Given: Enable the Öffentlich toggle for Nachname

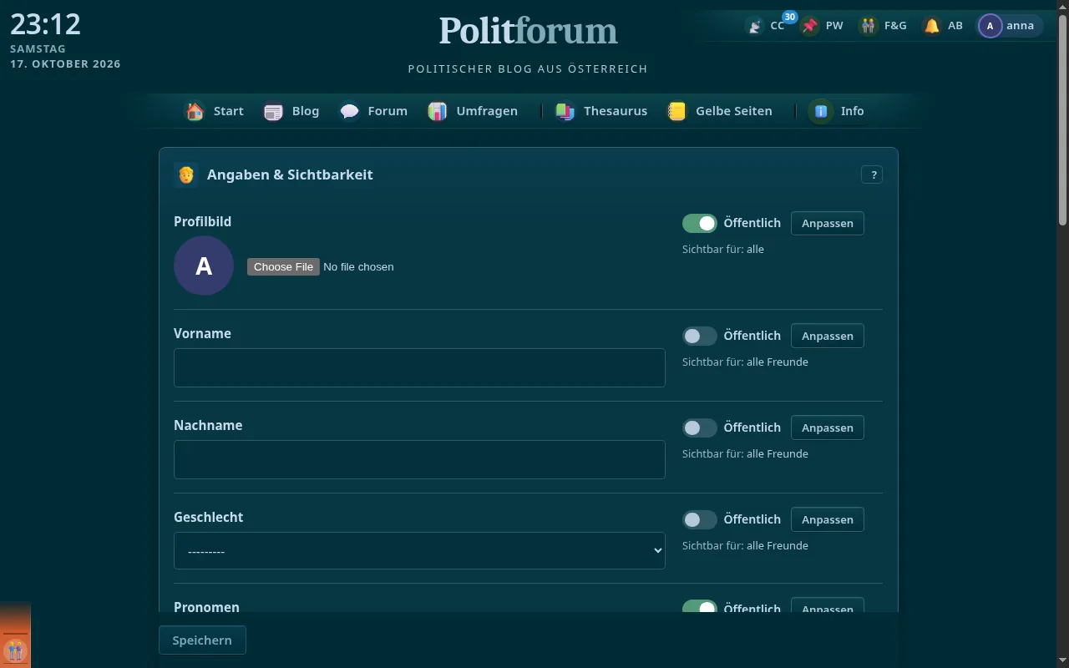Looking at the screenshot, I should tap(700, 428).
